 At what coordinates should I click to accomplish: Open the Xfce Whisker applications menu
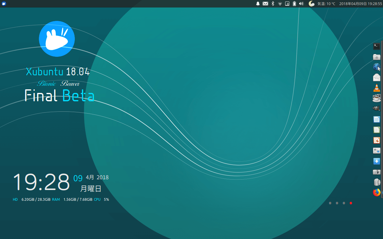click(4, 4)
